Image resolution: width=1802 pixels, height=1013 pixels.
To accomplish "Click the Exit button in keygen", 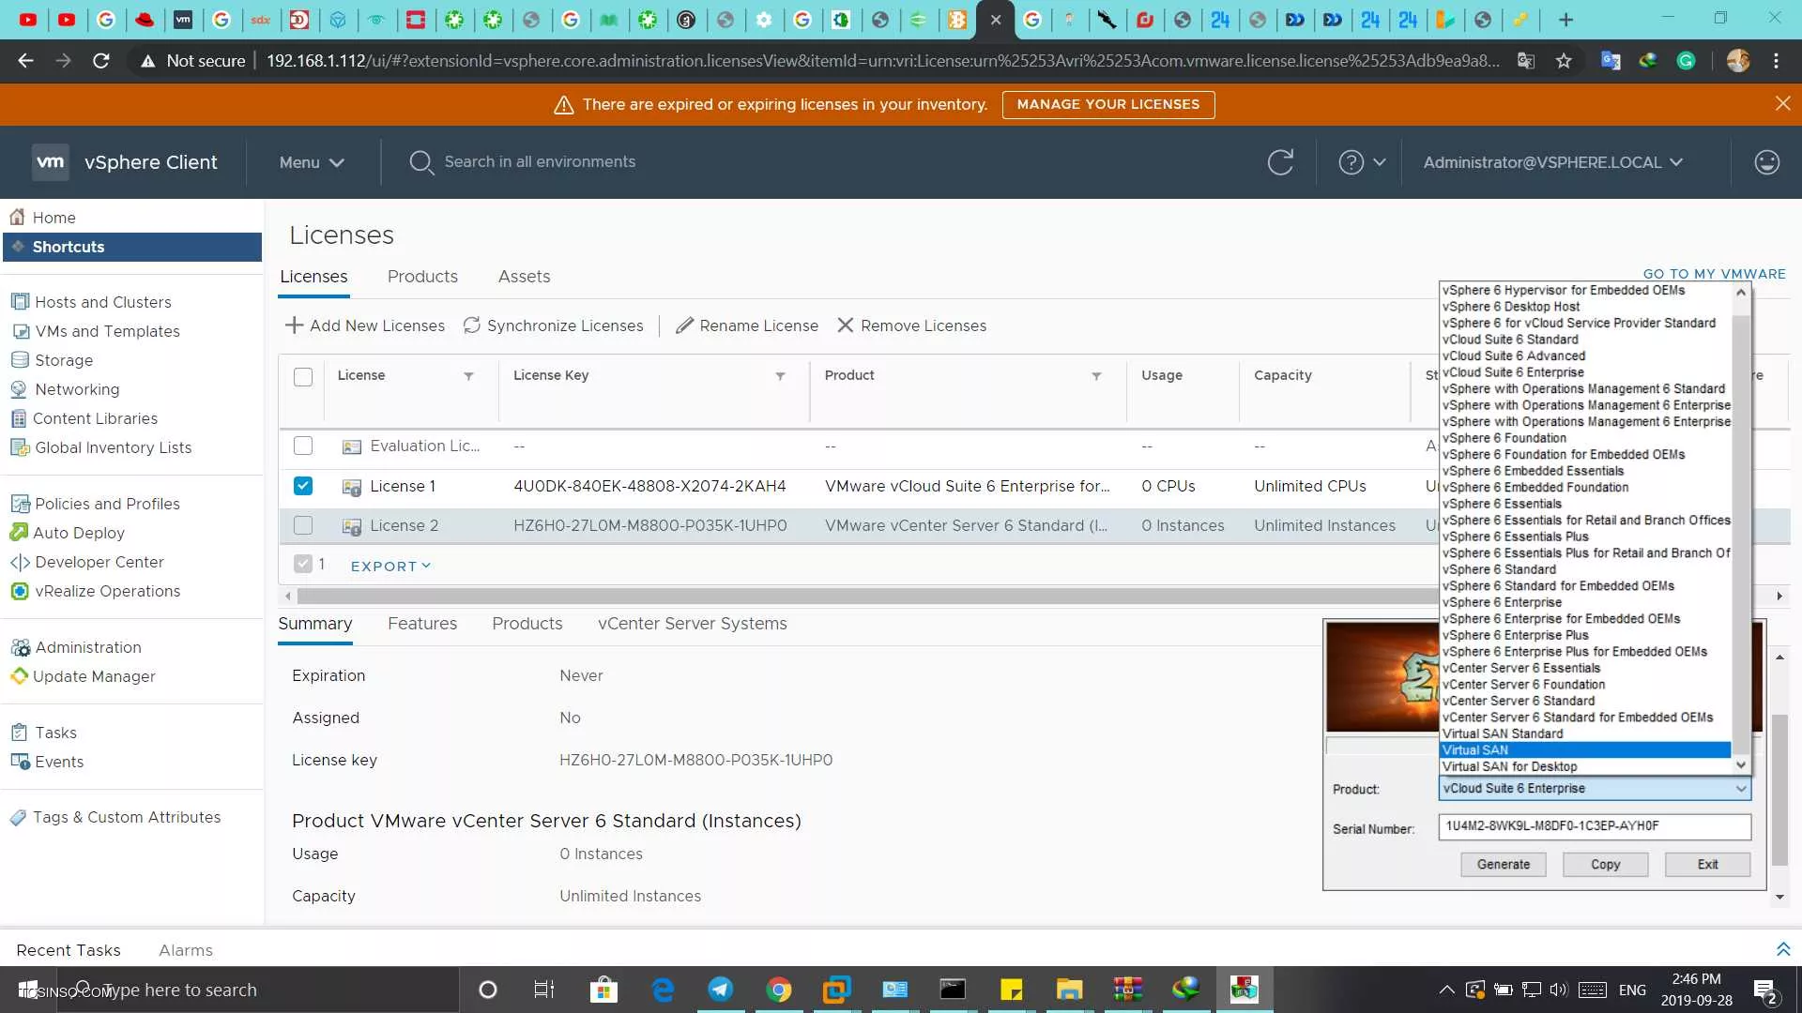I will click(1707, 865).
